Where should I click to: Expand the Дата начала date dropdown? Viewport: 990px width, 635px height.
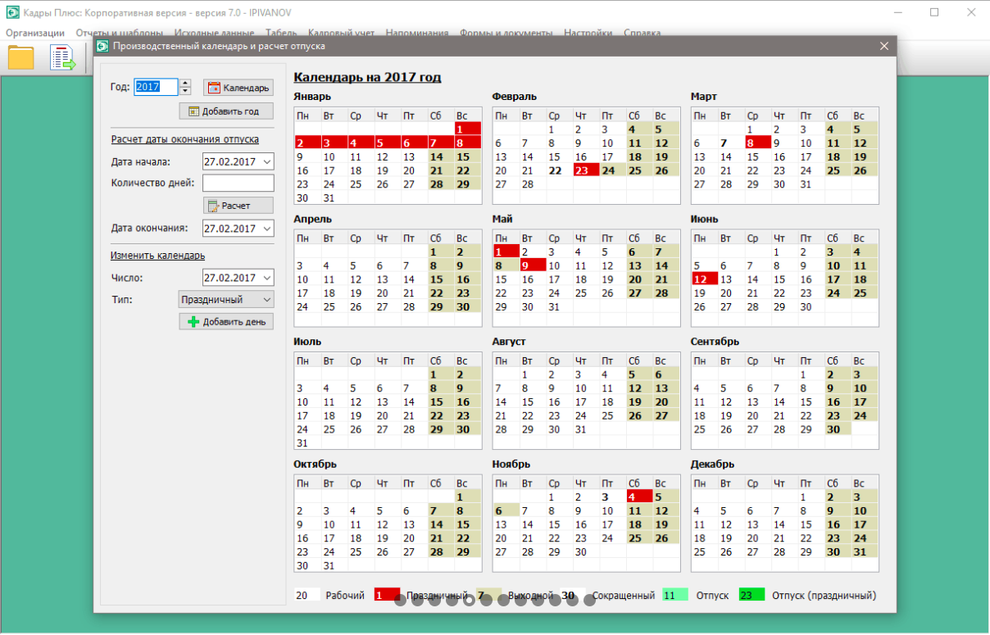pos(266,162)
